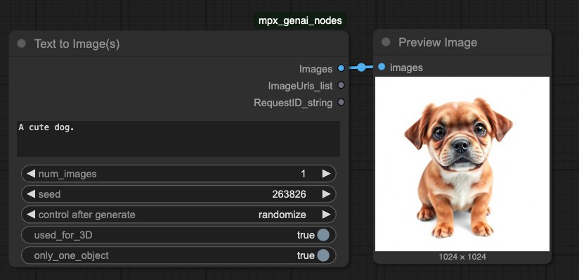Click the mpx_genai_nodes badge label
This screenshot has height=280, width=579.
click(x=300, y=20)
